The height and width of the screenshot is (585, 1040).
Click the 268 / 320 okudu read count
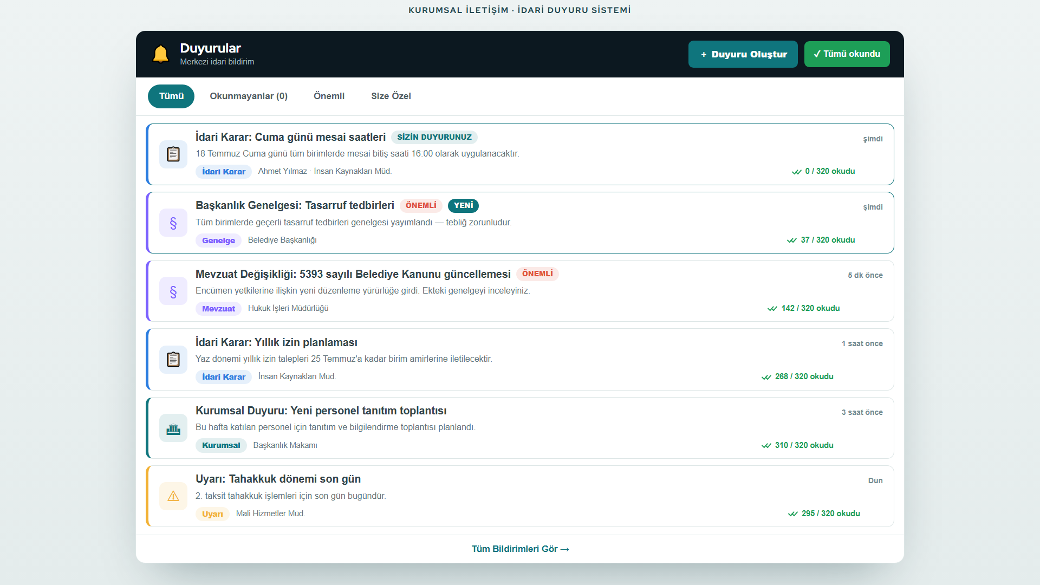click(804, 376)
